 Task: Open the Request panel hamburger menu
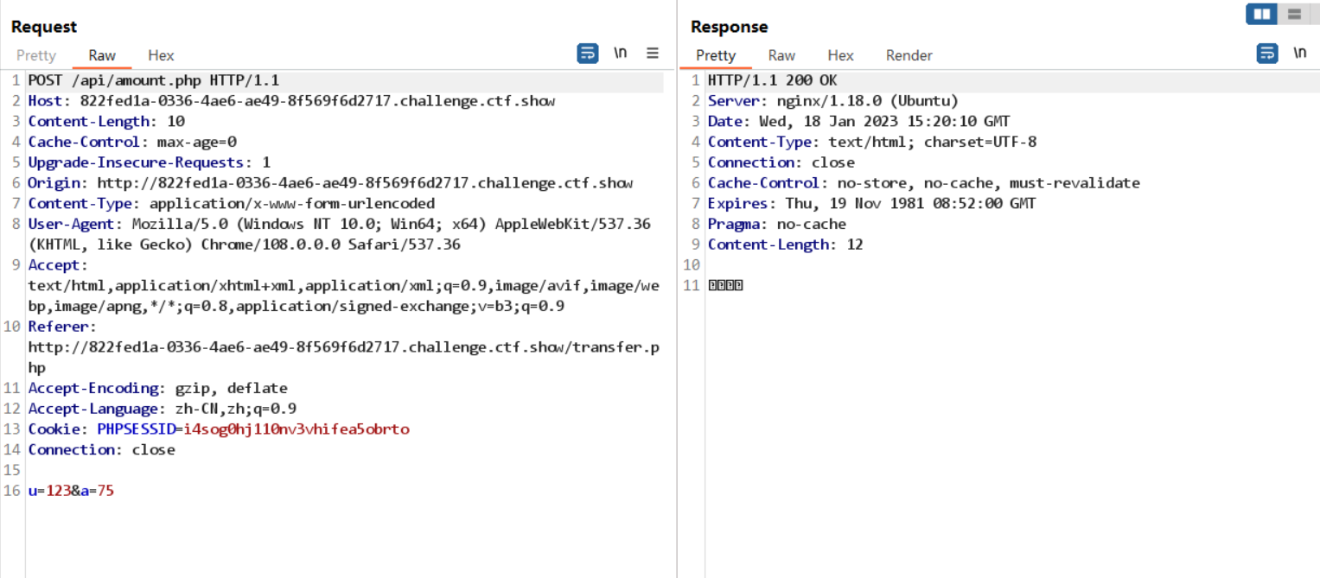click(653, 54)
